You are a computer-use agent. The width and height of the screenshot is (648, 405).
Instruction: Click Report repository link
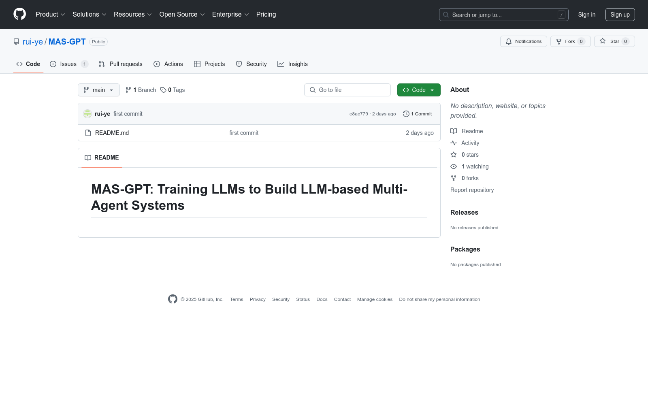tap(472, 190)
